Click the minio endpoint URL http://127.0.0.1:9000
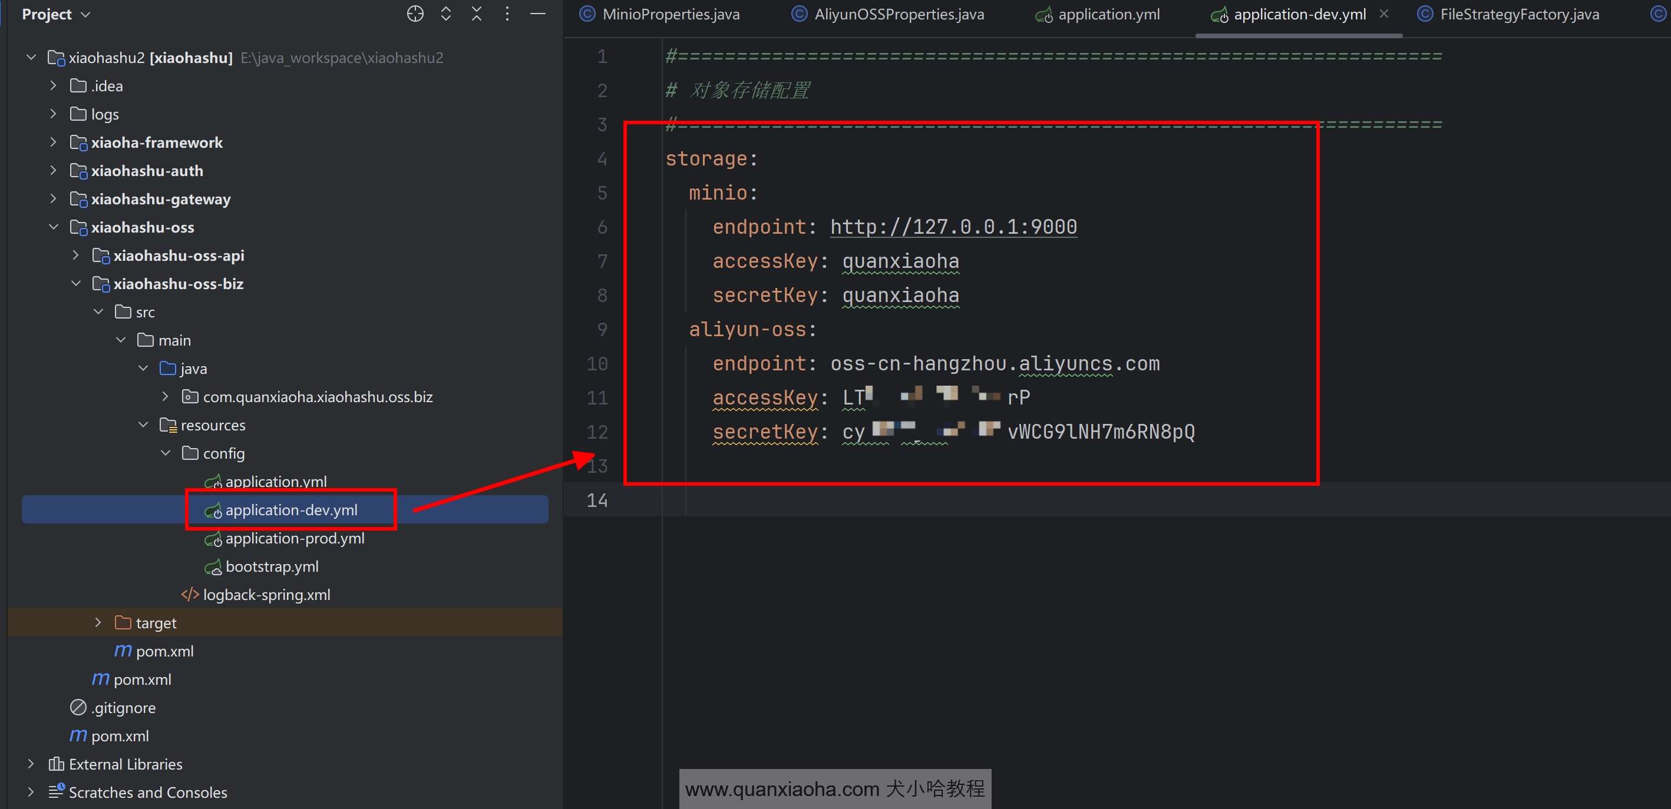Image resolution: width=1671 pixels, height=809 pixels. [x=953, y=227]
